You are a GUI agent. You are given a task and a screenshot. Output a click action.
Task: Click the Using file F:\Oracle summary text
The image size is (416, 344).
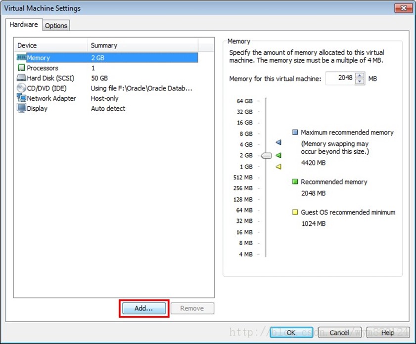pos(141,88)
